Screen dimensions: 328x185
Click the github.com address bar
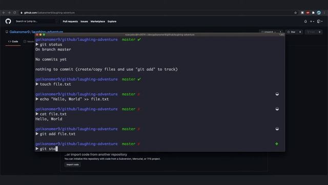click(x=157, y=13)
